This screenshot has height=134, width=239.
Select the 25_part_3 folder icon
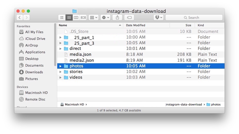click(x=66, y=43)
